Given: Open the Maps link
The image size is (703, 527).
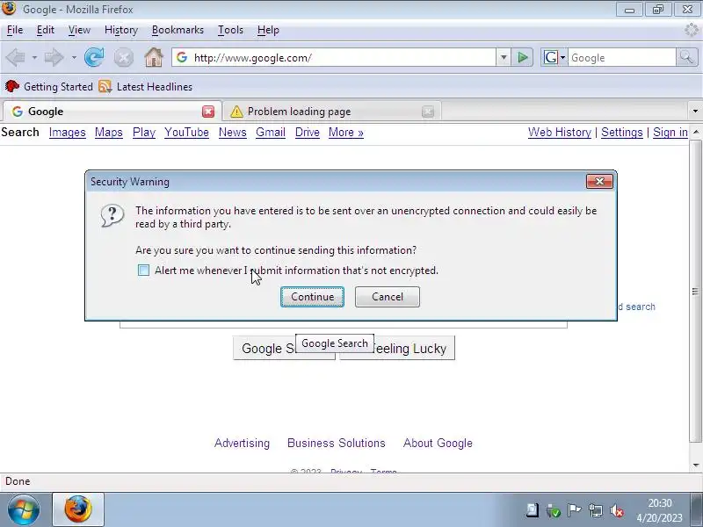Looking at the screenshot, I should coord(108,133).
